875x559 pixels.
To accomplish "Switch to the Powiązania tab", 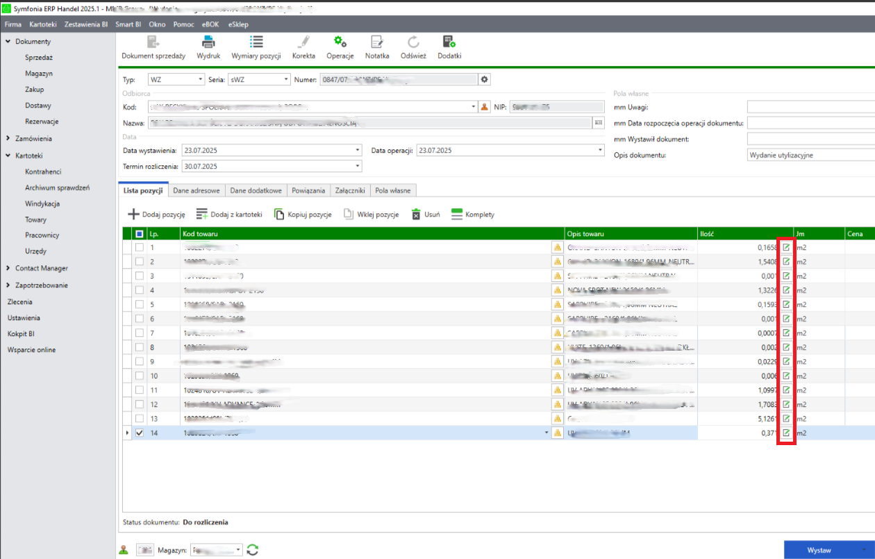I will coord(308,190).
